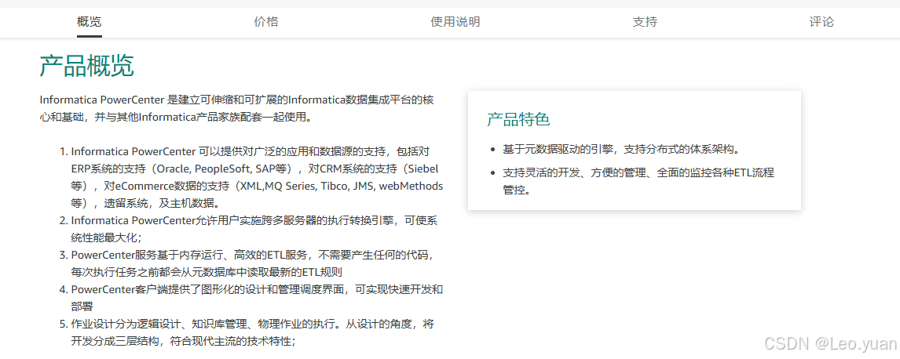The width and height of the screenshot is (900, 359).
Task: Click the line '每次执行任务之前都会从元数据库中读取最新的ETL规则'
Action: click(207, 272)
